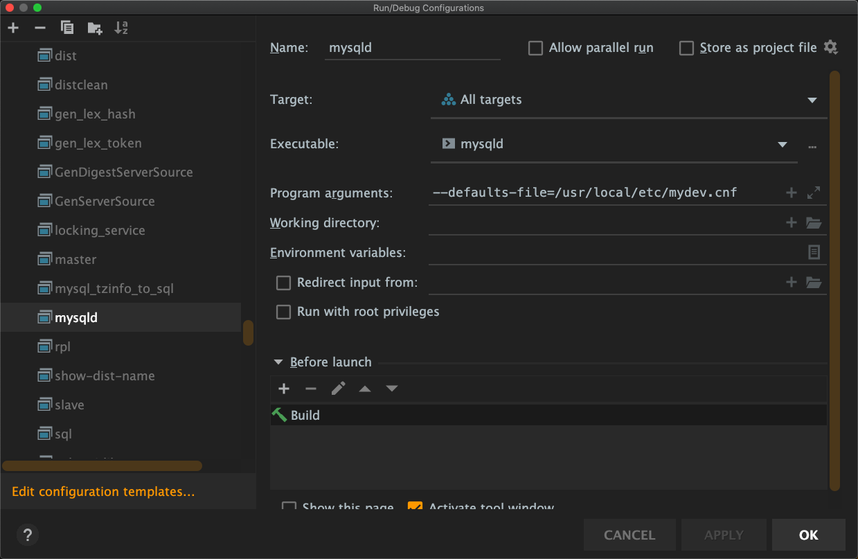The width and height of the screenshot is (858, 559).
Task: Remove selected configuration with minus icon
Action: [40, 28]
